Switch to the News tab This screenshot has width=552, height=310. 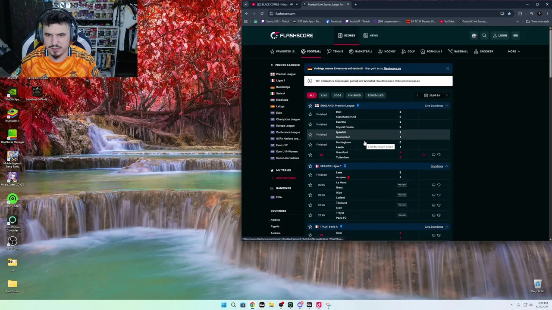(370, 35)
